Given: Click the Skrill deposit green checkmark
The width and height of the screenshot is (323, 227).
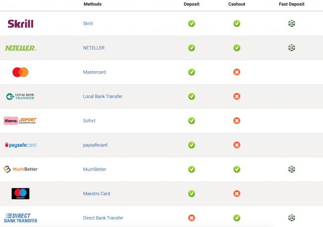Looking at the screenshot, I should pyautogui.click(x=191, y=23).
